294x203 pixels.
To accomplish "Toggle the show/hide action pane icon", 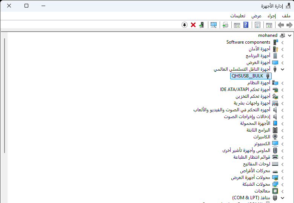I will click(237, 25).
